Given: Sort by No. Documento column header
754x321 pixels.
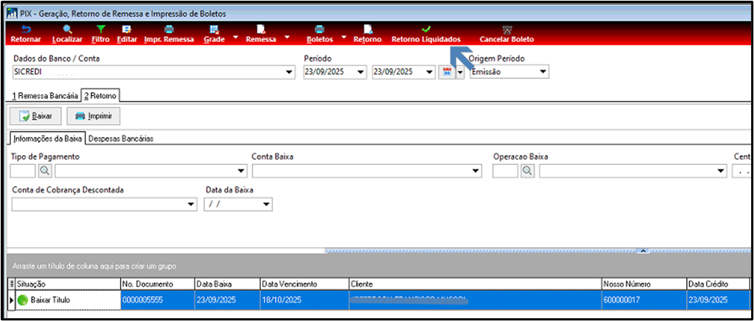Looking at the screenshot, I should [x=157, y=284].
